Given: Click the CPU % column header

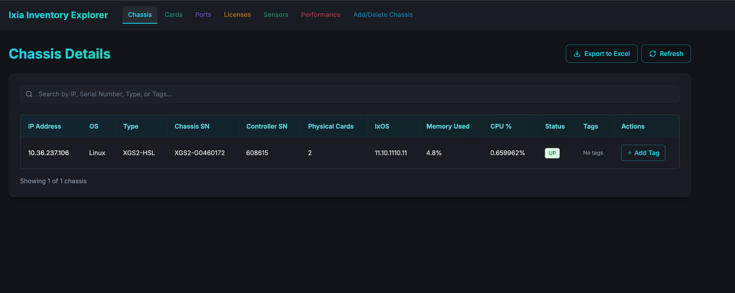Looking at the screenshot, I should coord(501,126).
